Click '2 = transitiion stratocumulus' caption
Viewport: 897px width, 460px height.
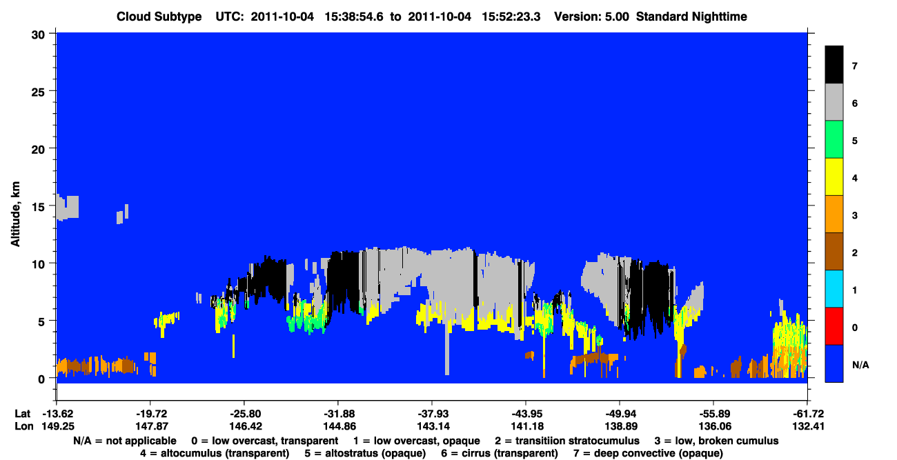coord(567,441)
